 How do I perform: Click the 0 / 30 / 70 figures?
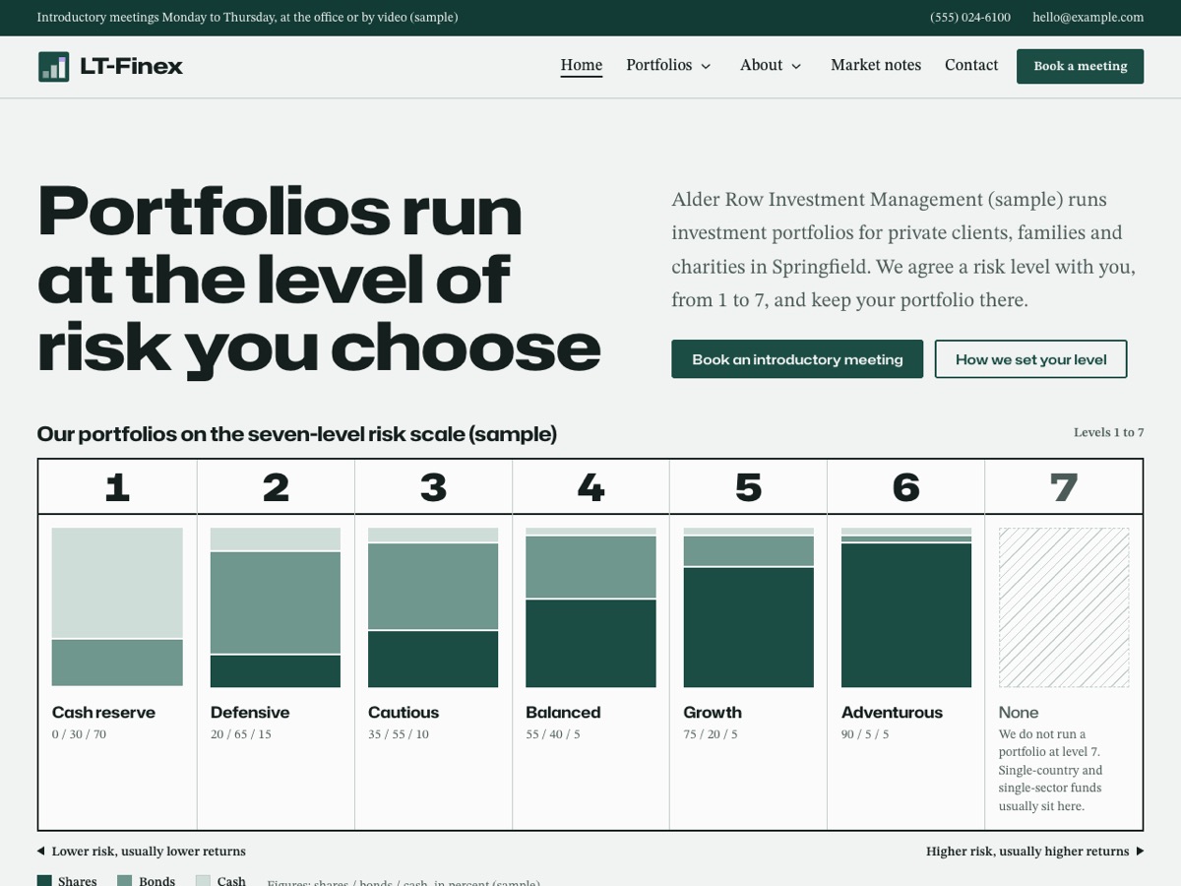(x=79, y=734)
